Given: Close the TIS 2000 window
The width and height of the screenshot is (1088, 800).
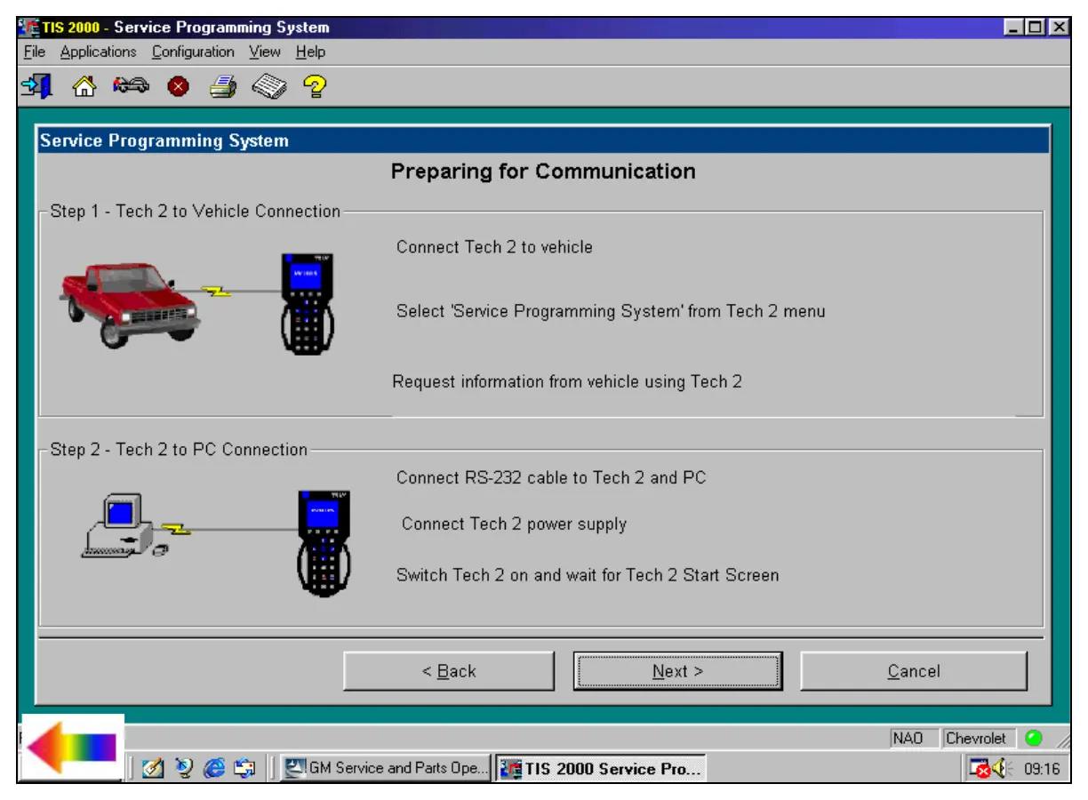Looking at the screenshot, I should pyautogui.click(x=1059, y=28).
